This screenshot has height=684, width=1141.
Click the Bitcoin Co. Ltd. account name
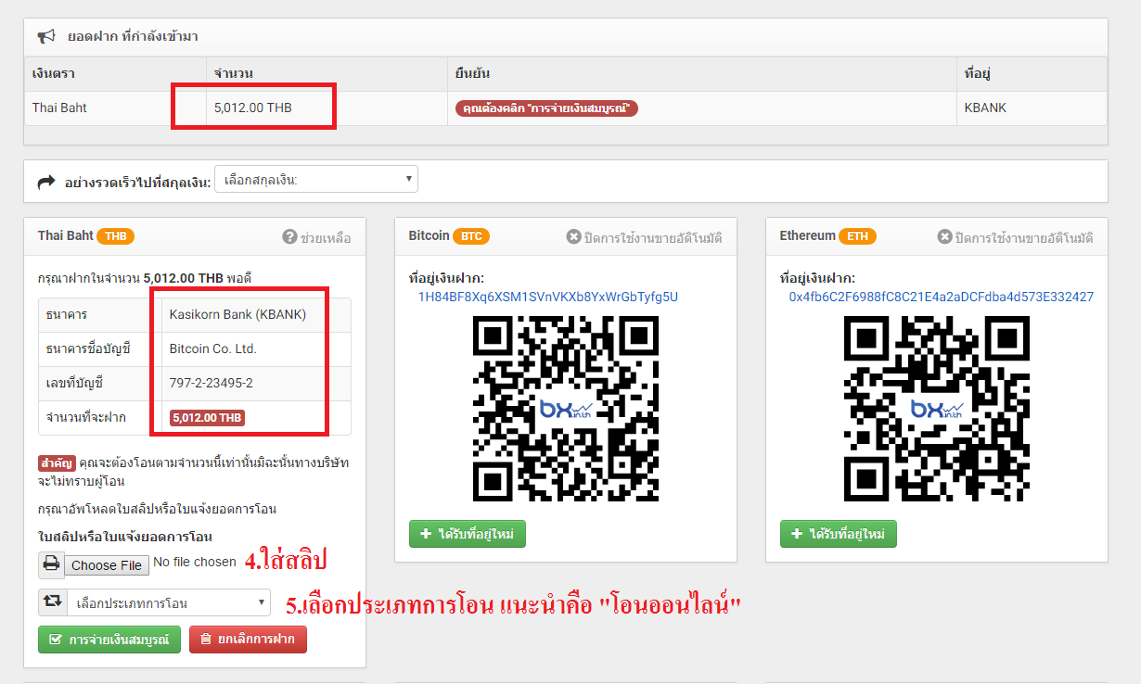click(213, 349)
